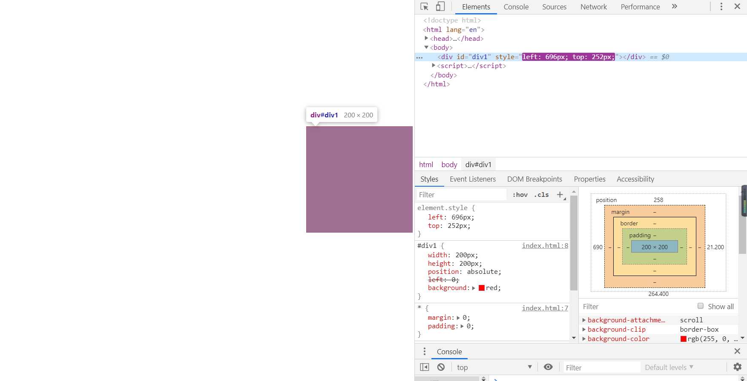Select the Console drawer tab
747x381 pixels.
click(x=449, y=352)
